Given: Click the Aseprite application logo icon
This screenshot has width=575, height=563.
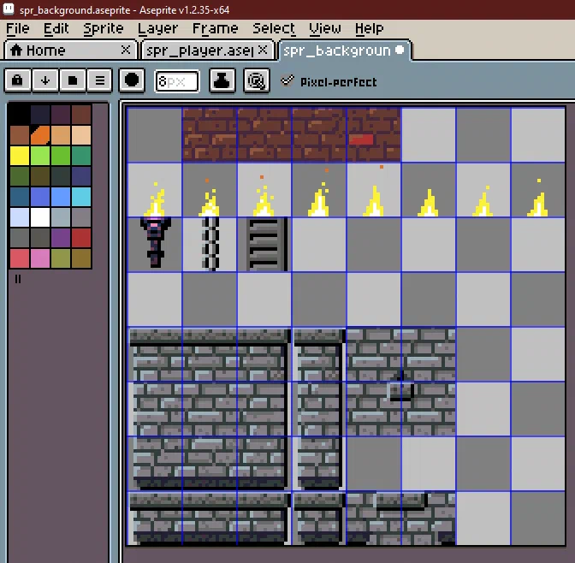Looking at the screenshot, I should [9, 9].
